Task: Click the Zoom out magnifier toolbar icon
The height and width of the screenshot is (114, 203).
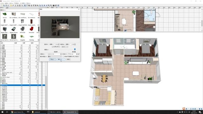Action: coord(51,5)
